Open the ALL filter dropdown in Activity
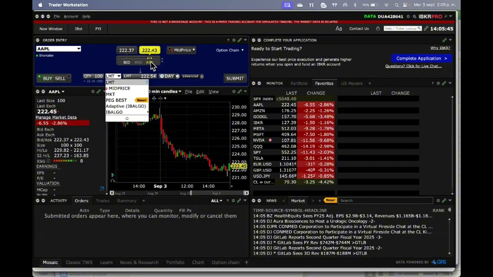 (216, 201)
